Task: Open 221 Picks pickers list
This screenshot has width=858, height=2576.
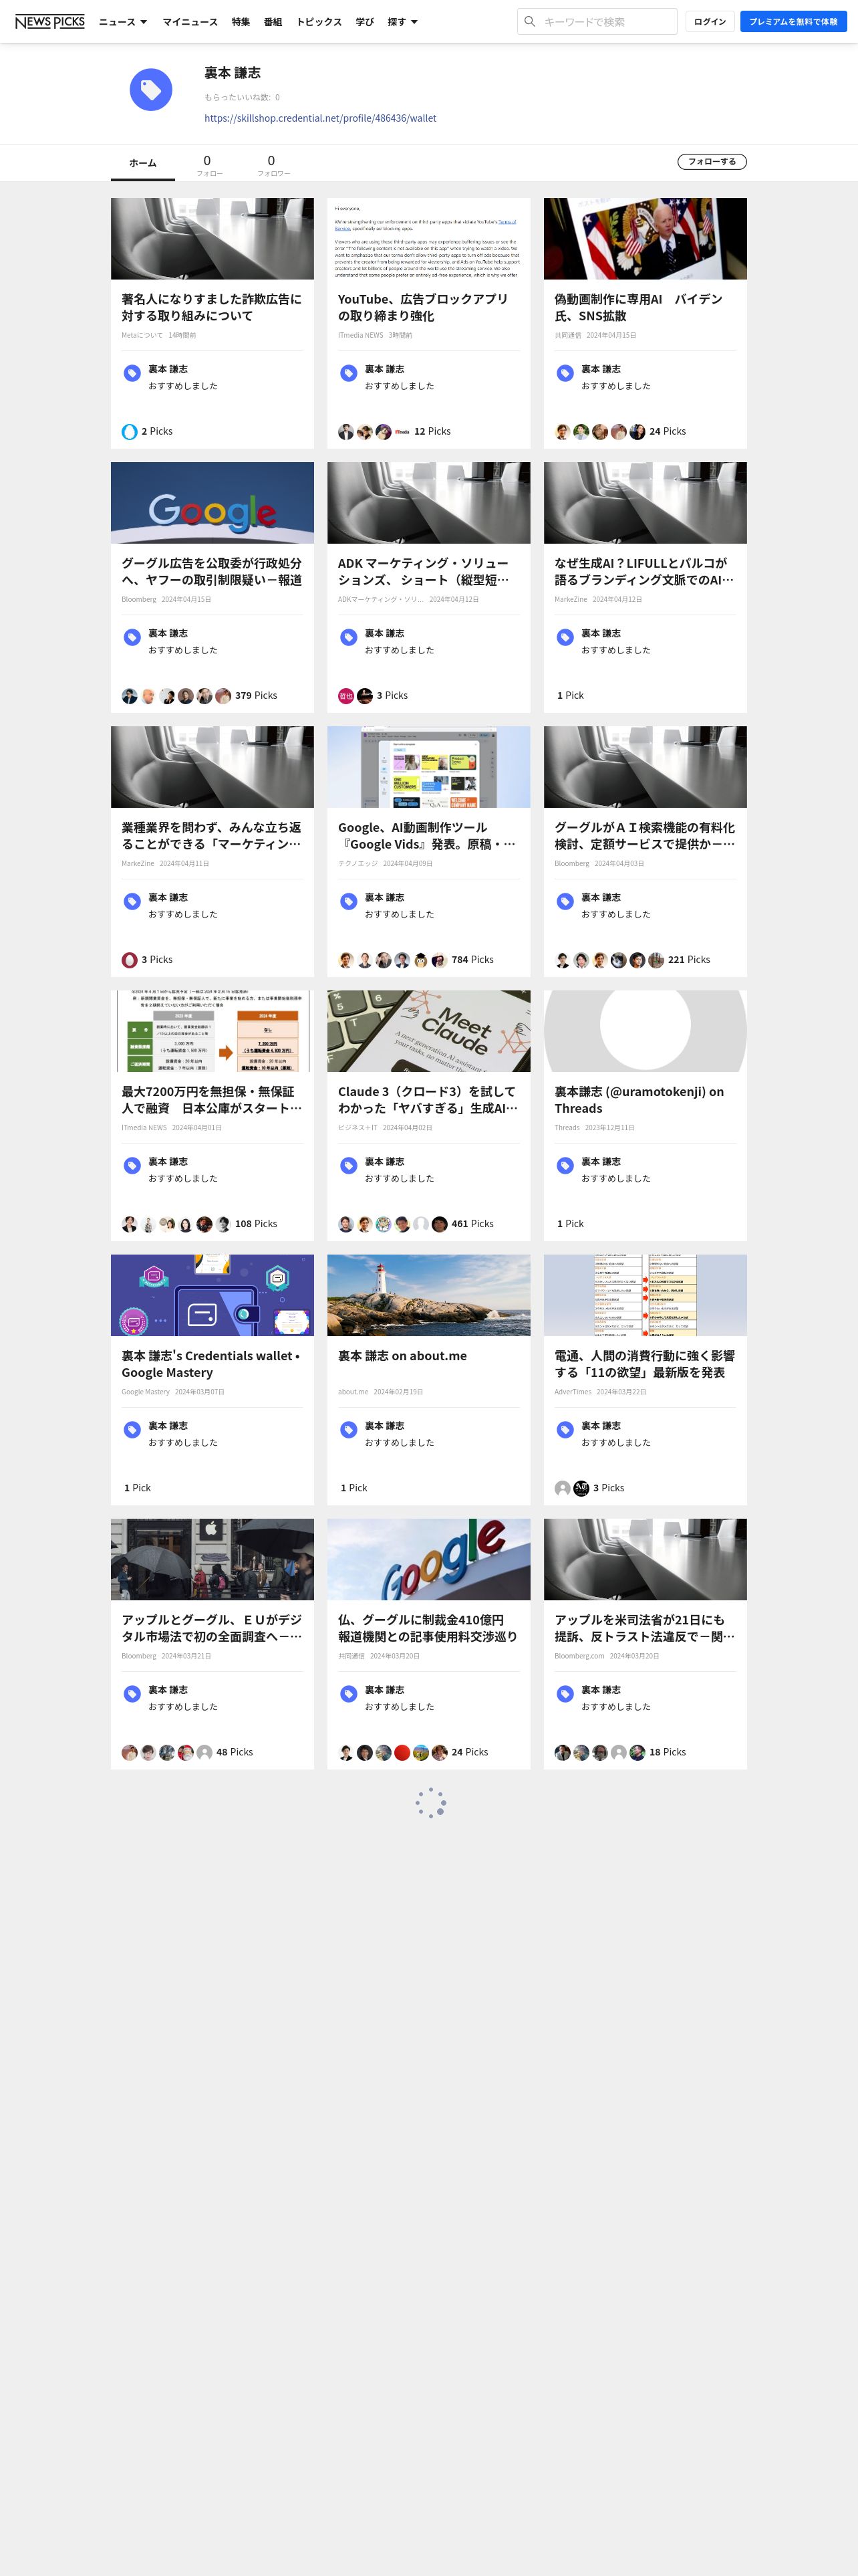Action: (x=689, y=959)
